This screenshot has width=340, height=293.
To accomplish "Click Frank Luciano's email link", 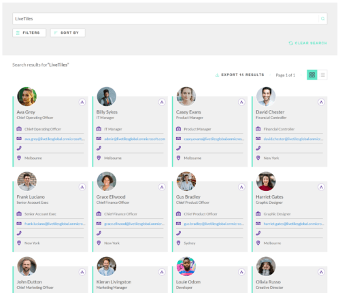I will tap(55, 224).
